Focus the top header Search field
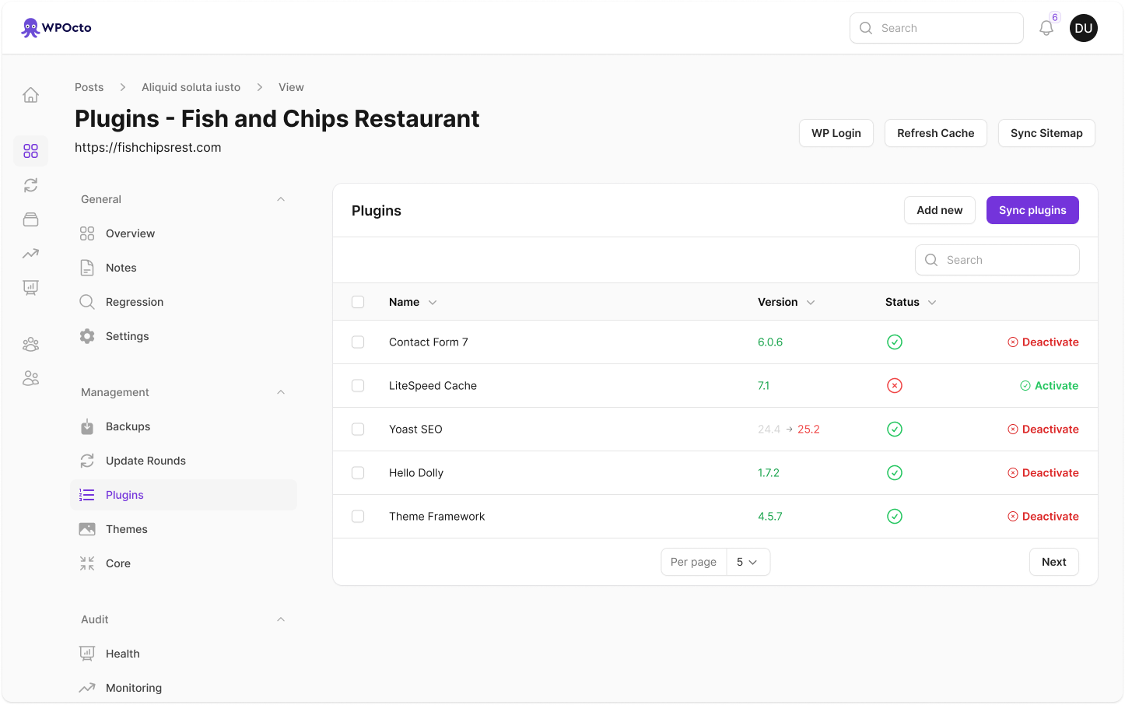1125x705 pixels. coord(937,28)
